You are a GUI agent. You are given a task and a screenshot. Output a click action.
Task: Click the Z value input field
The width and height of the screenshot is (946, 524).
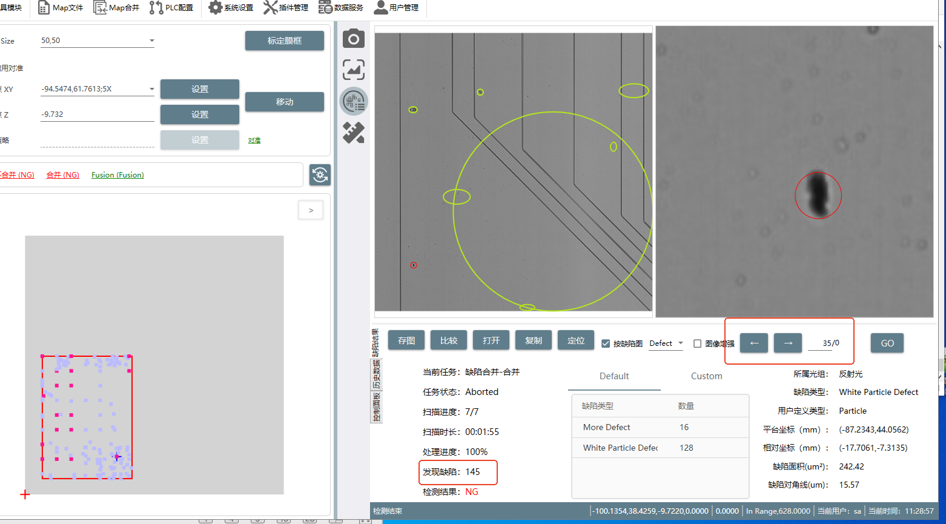(97, 114)
